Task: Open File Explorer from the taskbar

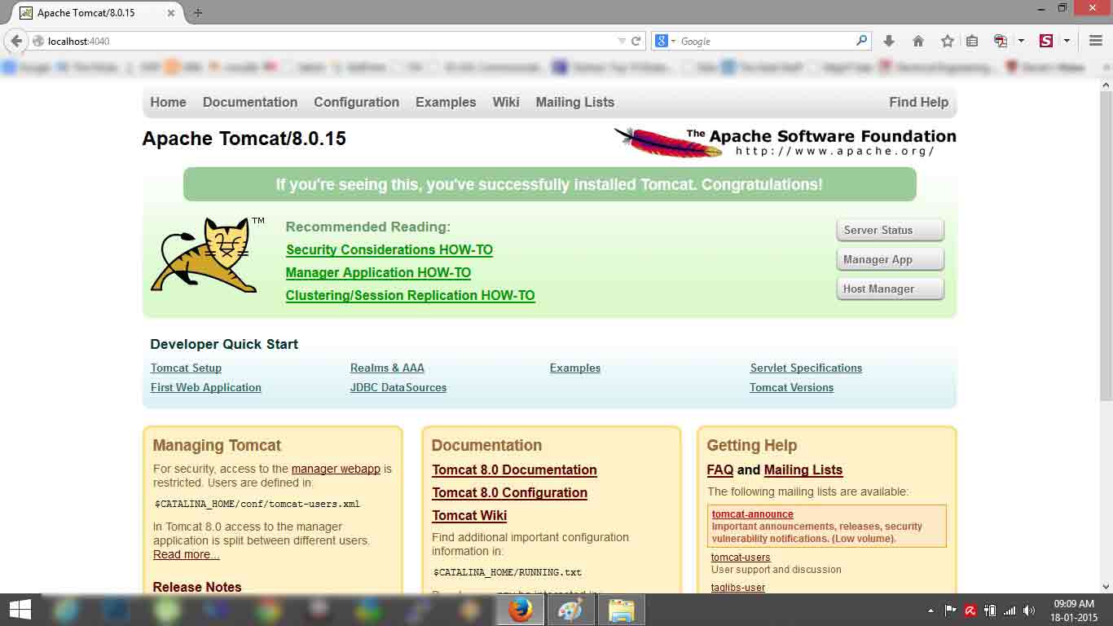Action: click(621, 610)
